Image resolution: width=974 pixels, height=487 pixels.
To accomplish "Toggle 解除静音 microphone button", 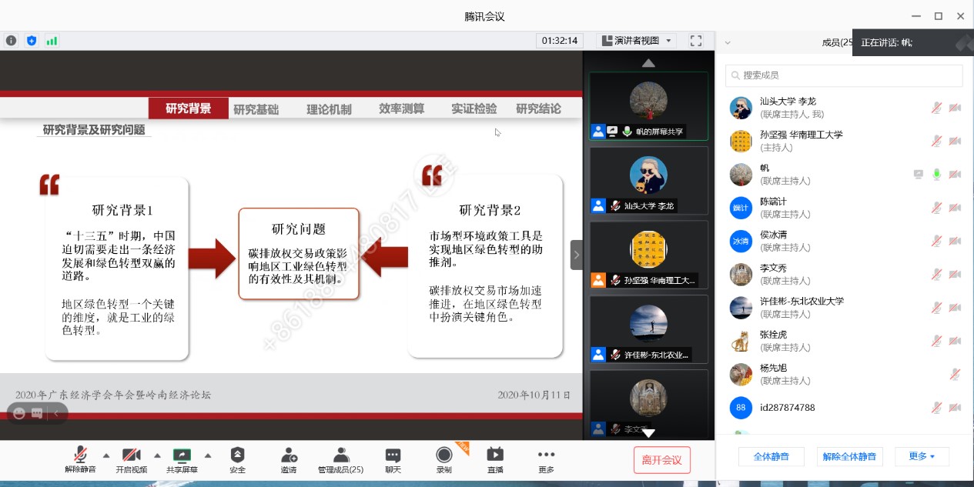I will tap(80, 455).
